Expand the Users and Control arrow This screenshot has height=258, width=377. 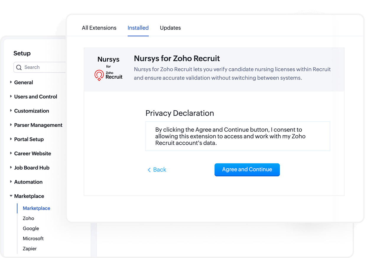pyautogui.click(x=11, y=96)
